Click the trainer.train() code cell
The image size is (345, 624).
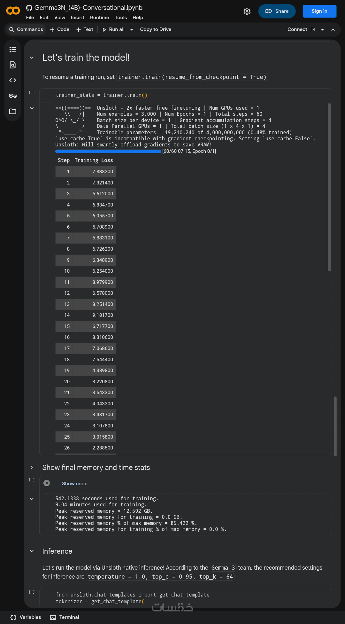pos(185,95)
